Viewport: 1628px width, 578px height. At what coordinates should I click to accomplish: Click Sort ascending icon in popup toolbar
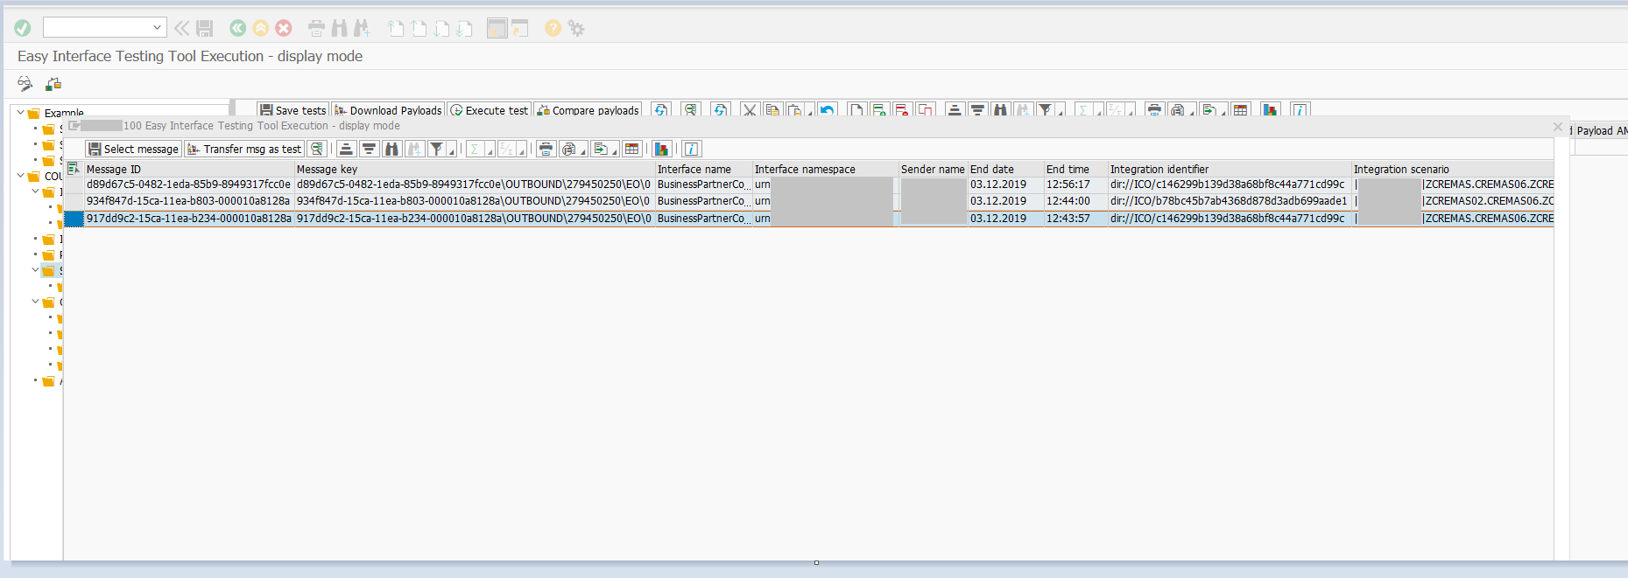point(346,150)
